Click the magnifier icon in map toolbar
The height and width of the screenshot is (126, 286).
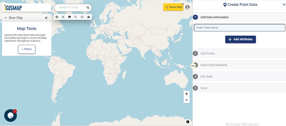coord(76,17)
